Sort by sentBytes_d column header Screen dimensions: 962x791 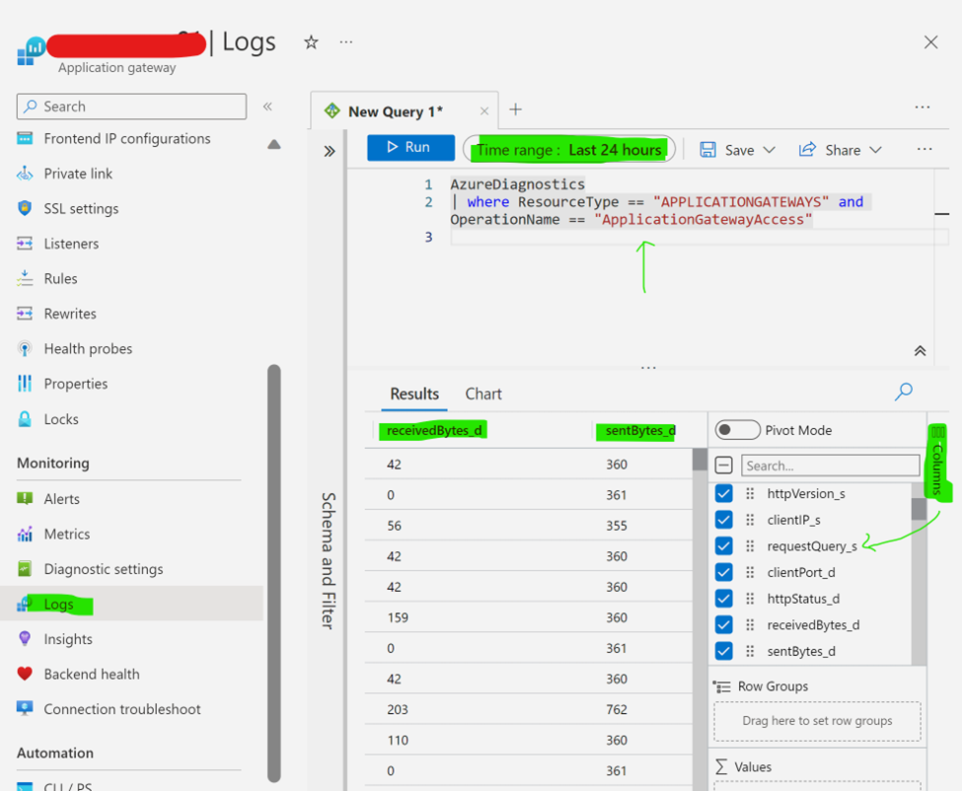pyautogui.click(x=640, y=430)
